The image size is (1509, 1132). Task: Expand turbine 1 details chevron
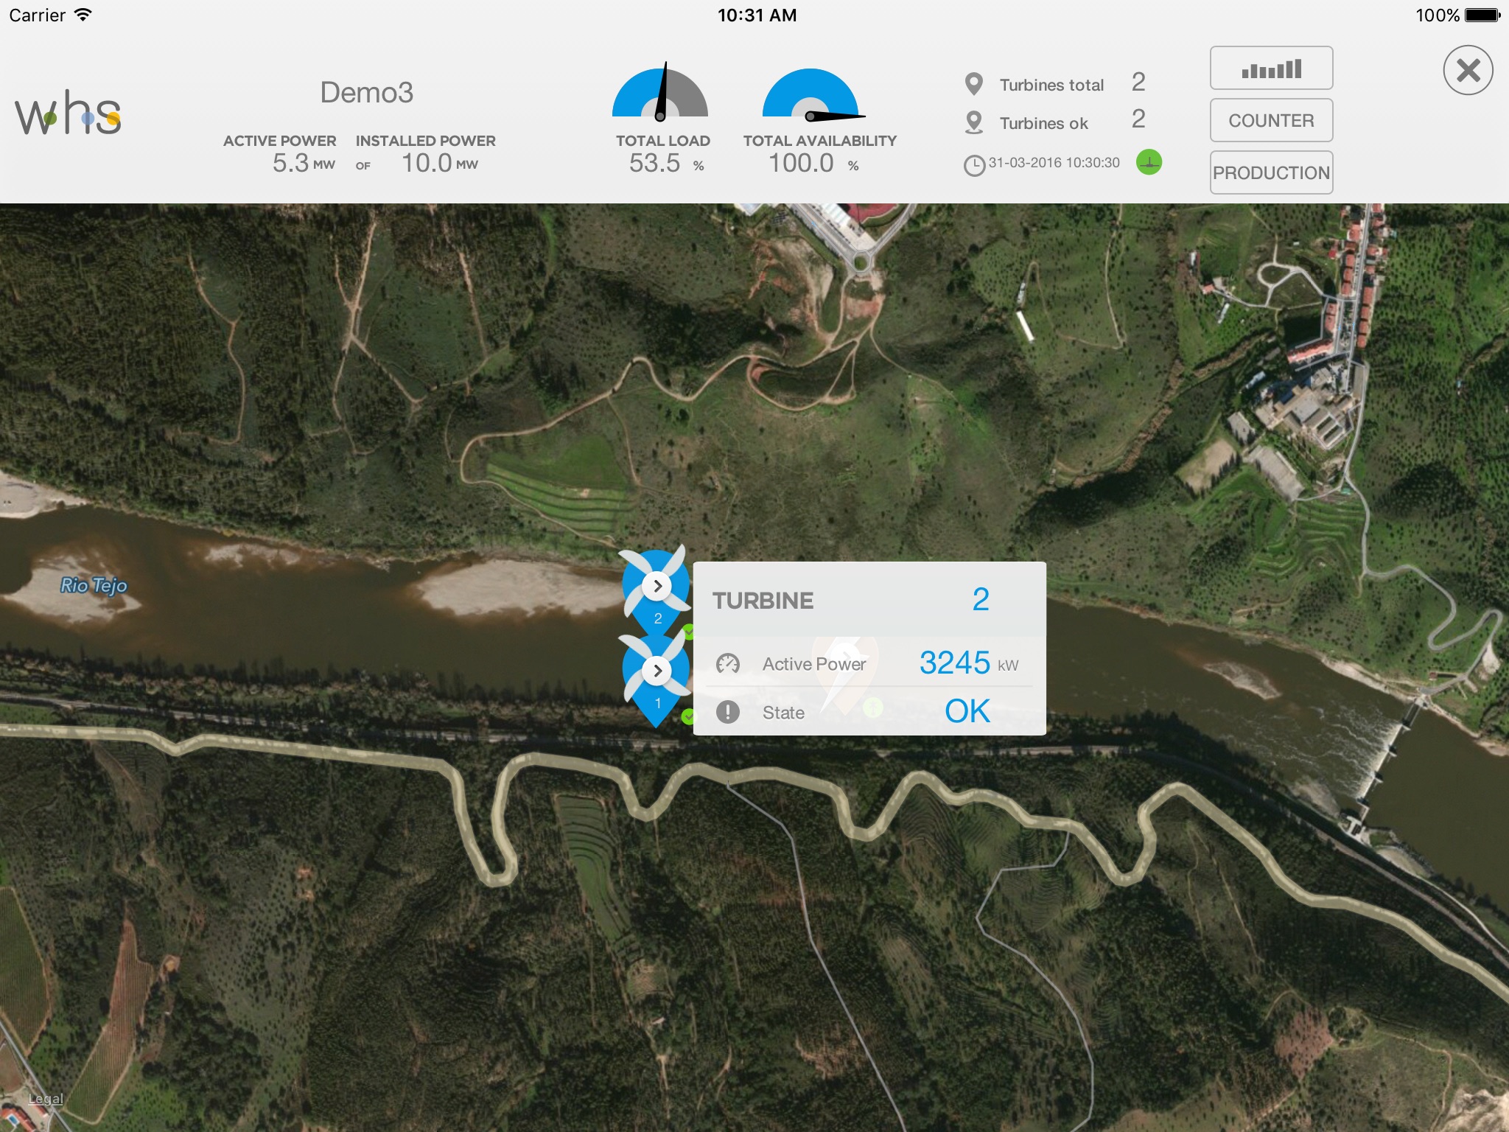(x=657, y=671)
